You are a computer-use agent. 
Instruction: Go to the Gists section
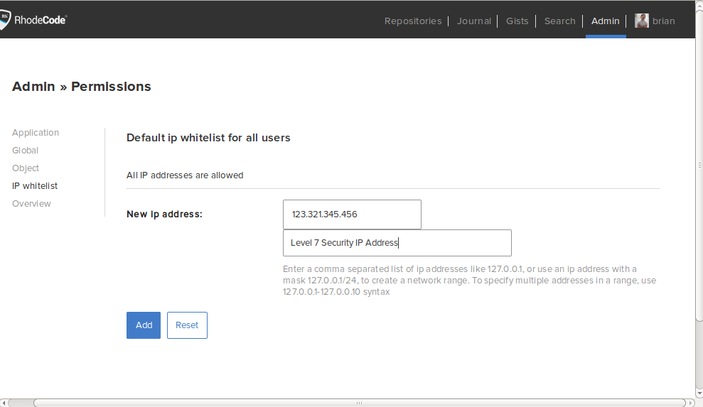click(x=517, y=21)
